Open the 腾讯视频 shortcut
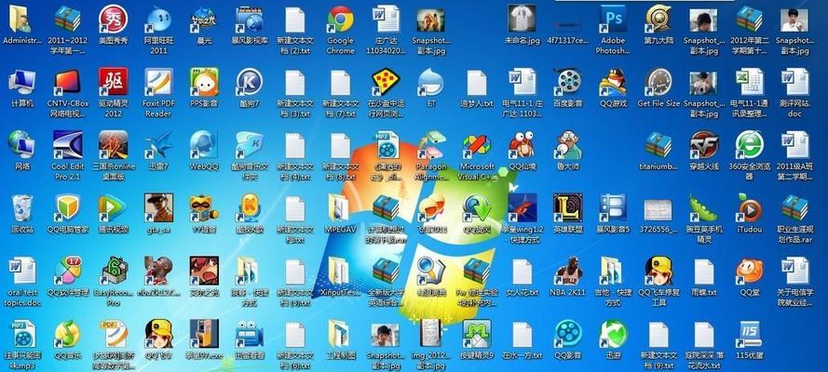Viewport: 828px width, 372px height. pos(114,208)
